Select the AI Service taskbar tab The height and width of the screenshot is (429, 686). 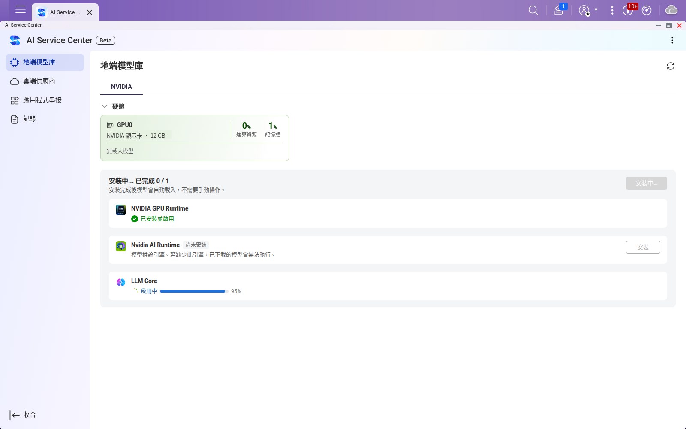tap(65, 12)
